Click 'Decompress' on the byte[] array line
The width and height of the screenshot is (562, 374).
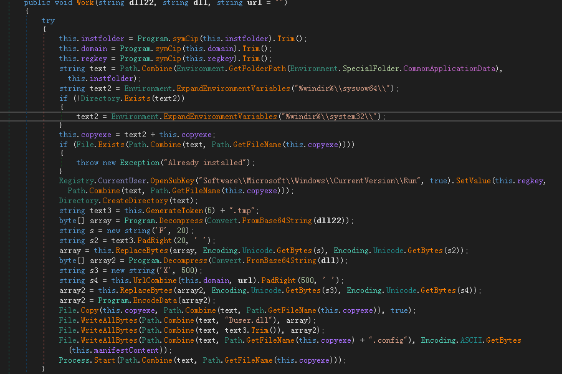[181, 221]
